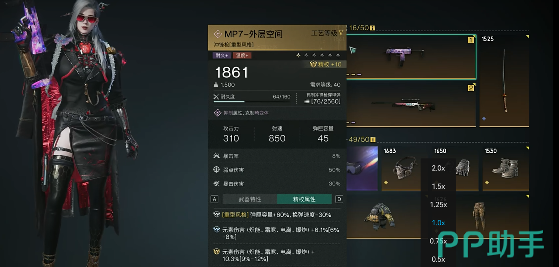559x267 pixels.
Task: Select the katana melee weapon rated 1525
Action: click(x=504, y=81)
